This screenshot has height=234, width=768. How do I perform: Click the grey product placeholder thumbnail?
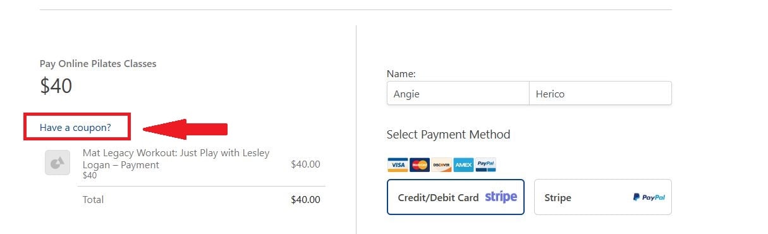coord(58,163)
